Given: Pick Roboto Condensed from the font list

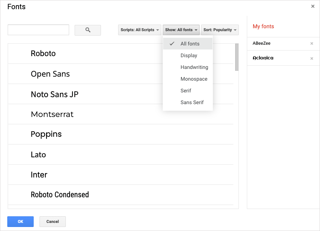Looking at the screenshot, I should [121, 195].
